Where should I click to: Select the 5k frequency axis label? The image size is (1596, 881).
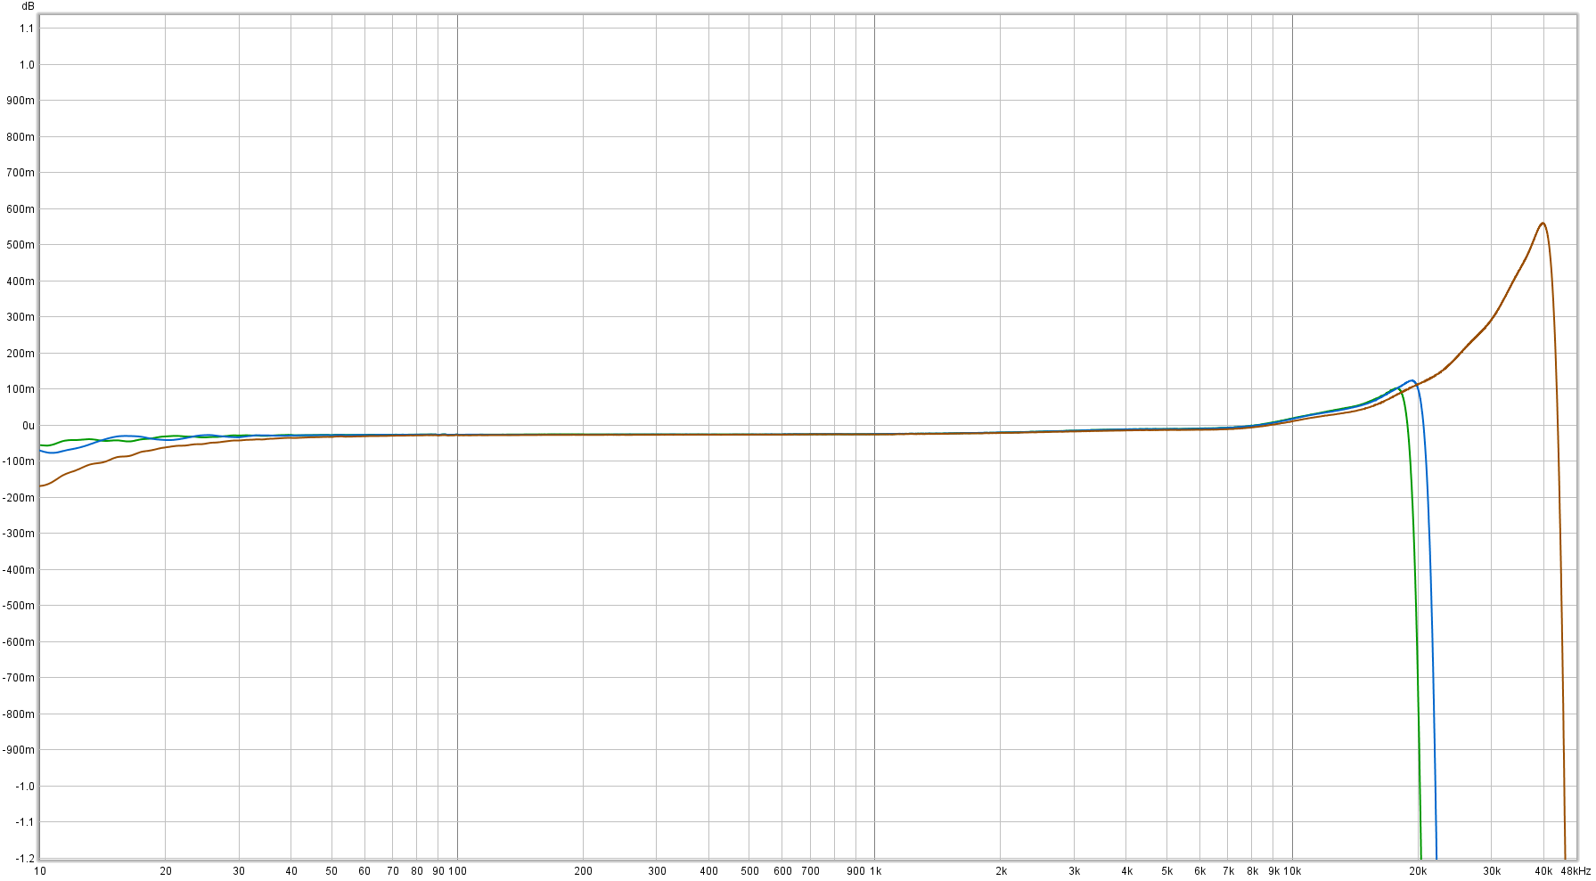coord(1166,871)
